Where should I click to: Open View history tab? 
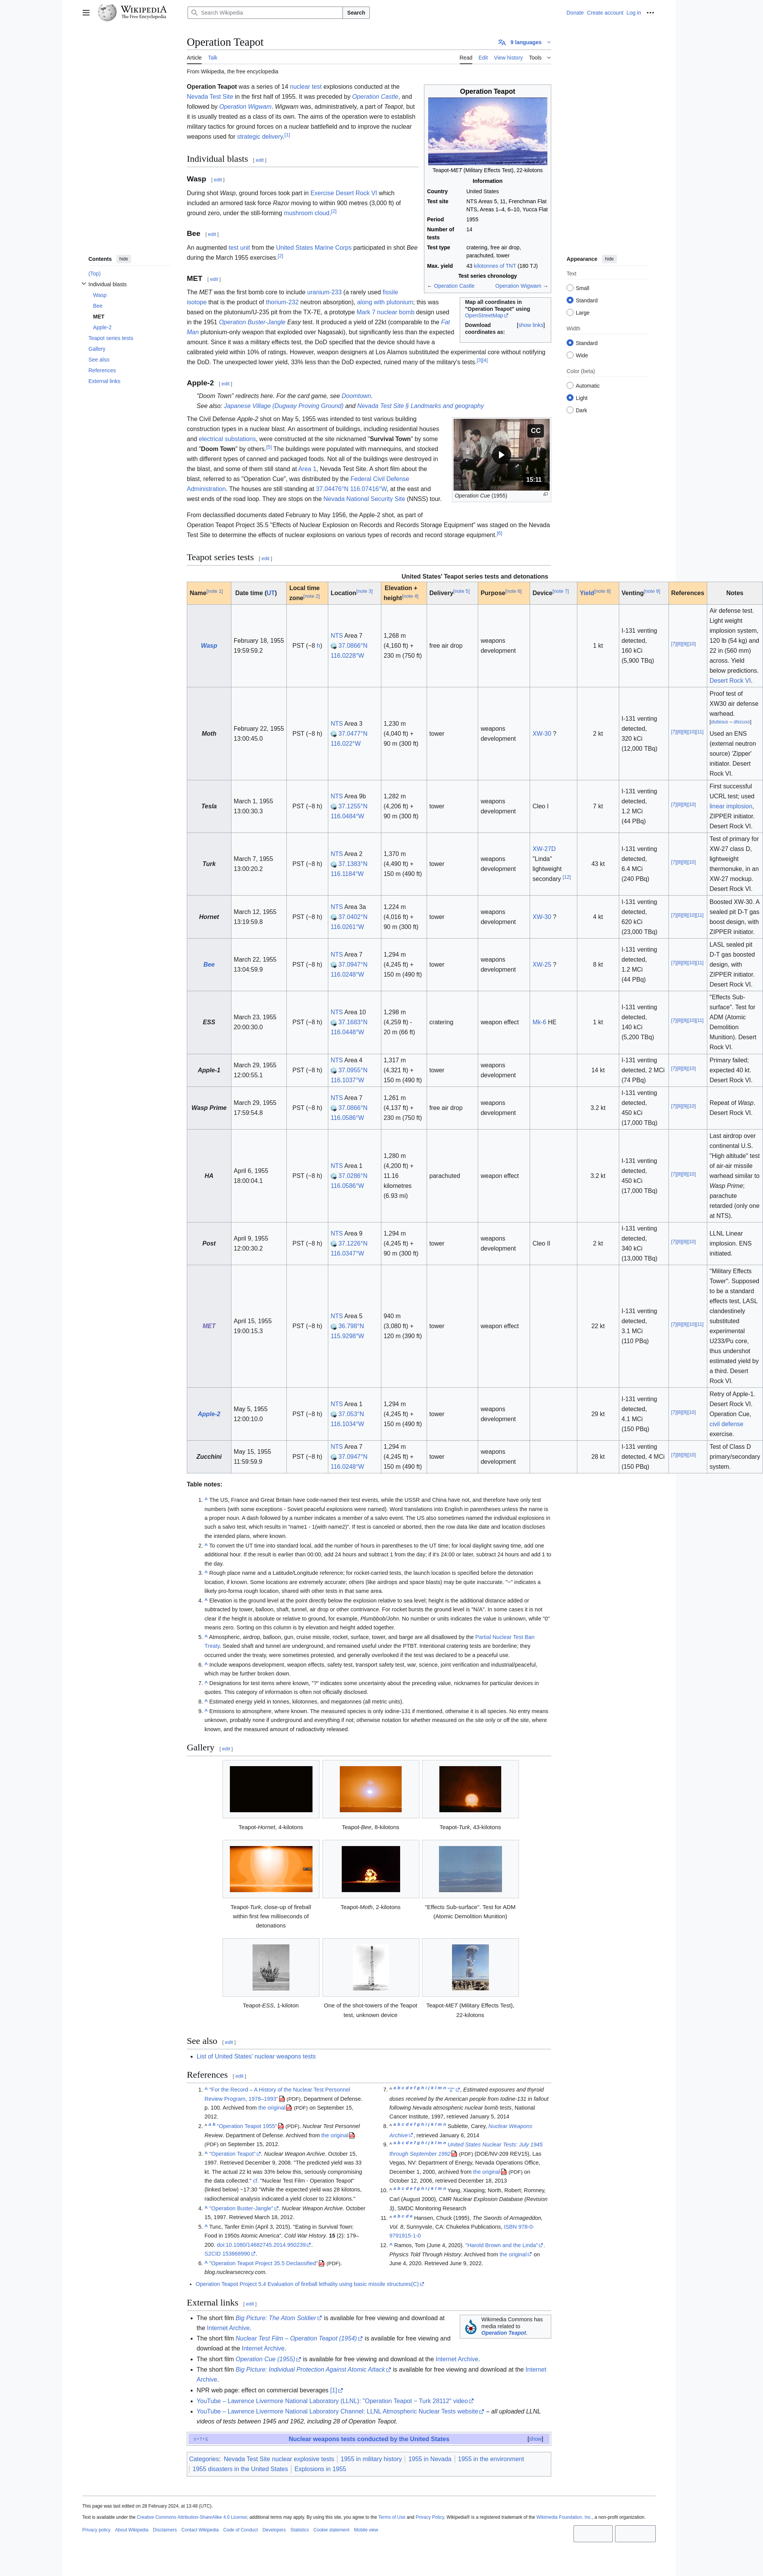point(508,58)
